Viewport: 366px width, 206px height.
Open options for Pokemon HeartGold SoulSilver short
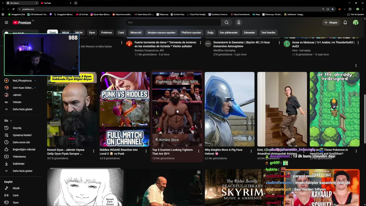356,151
